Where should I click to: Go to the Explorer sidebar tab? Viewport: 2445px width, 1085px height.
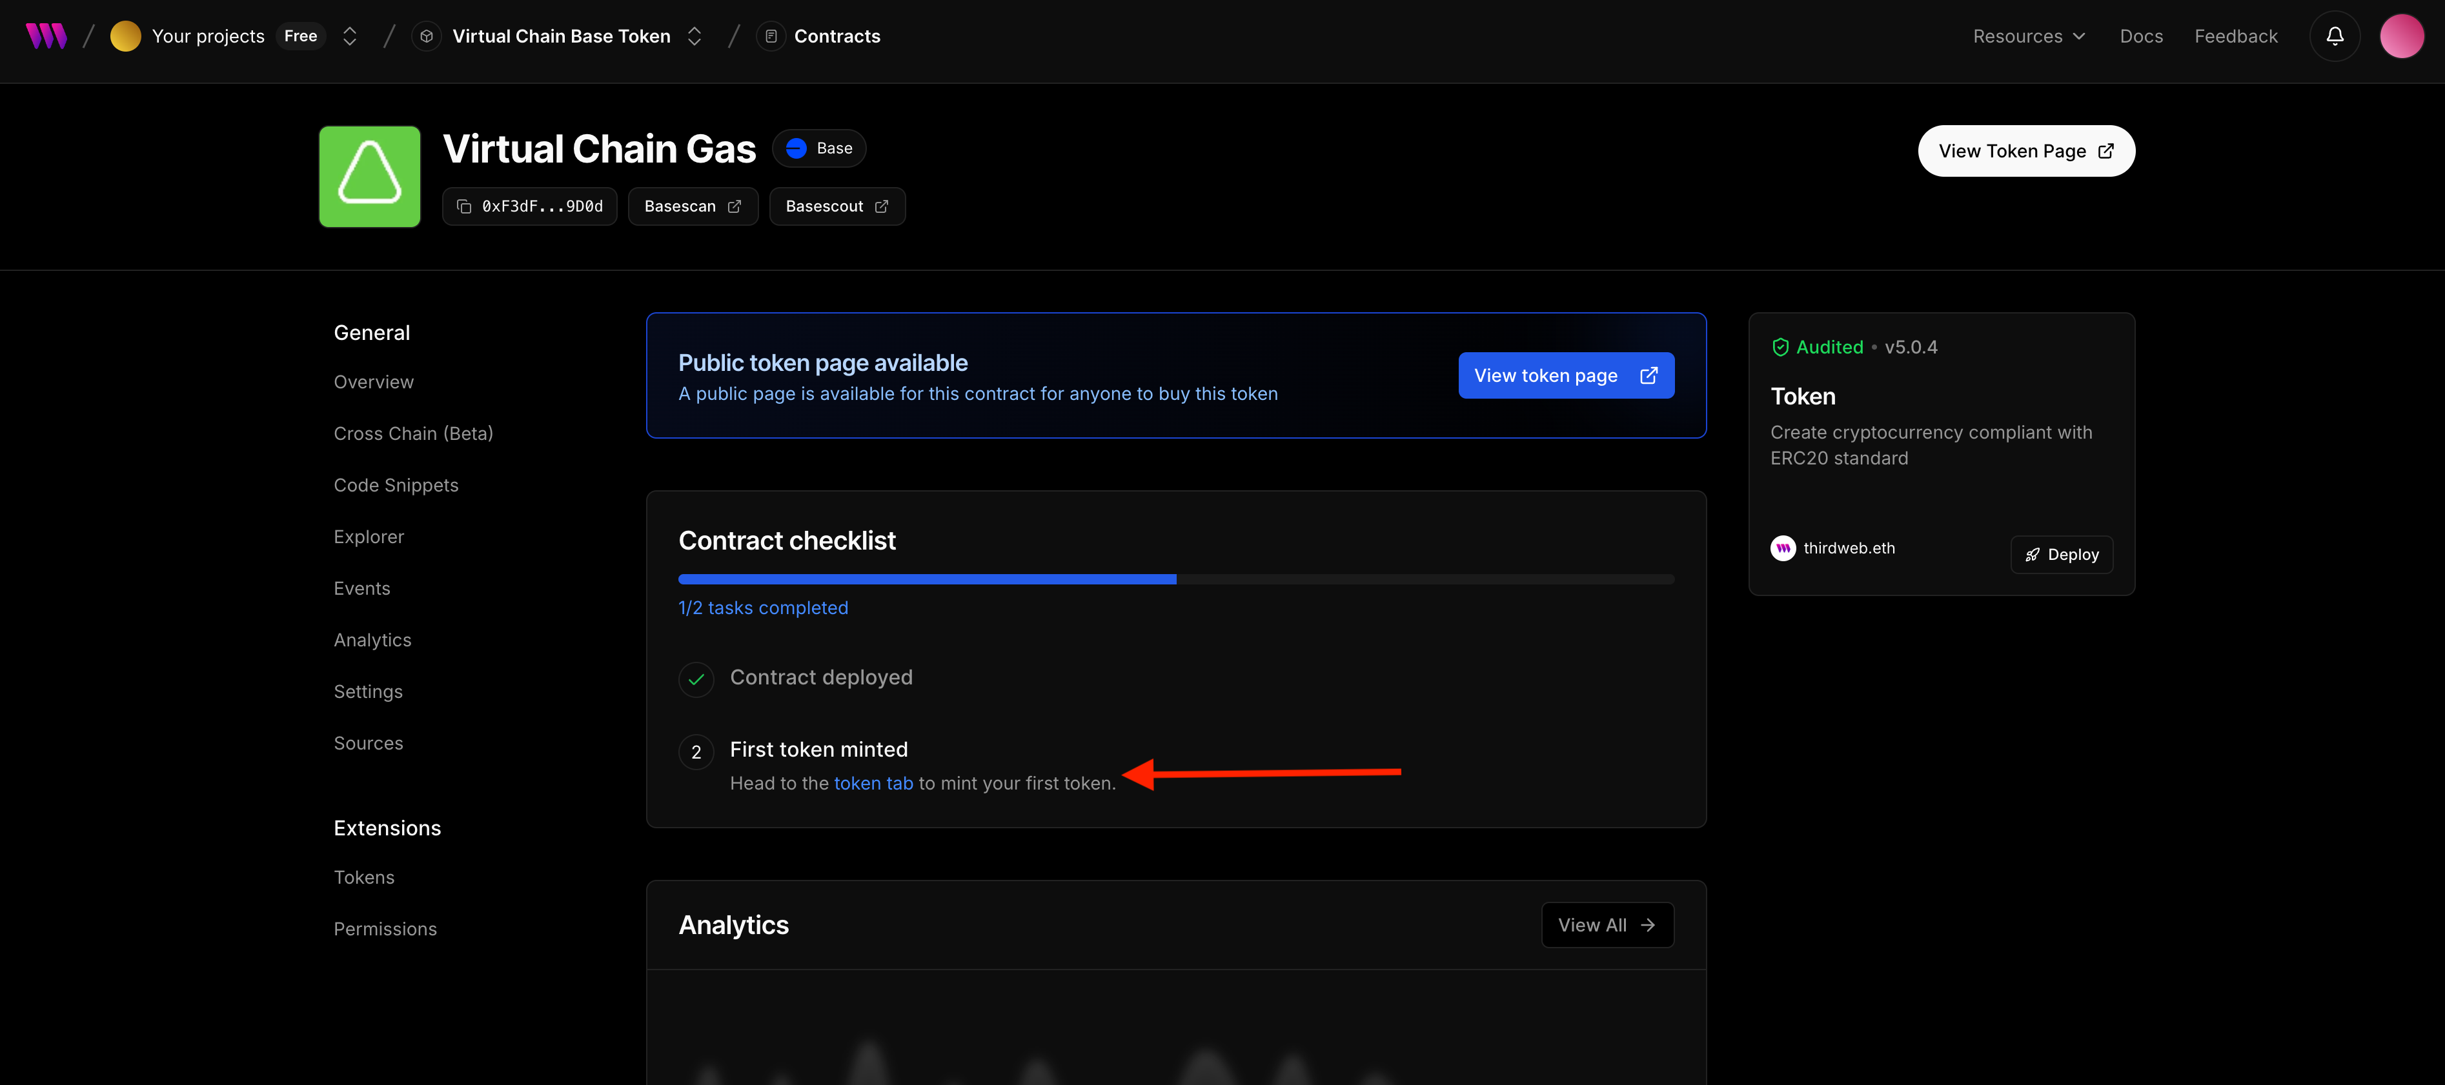(369, 537)
